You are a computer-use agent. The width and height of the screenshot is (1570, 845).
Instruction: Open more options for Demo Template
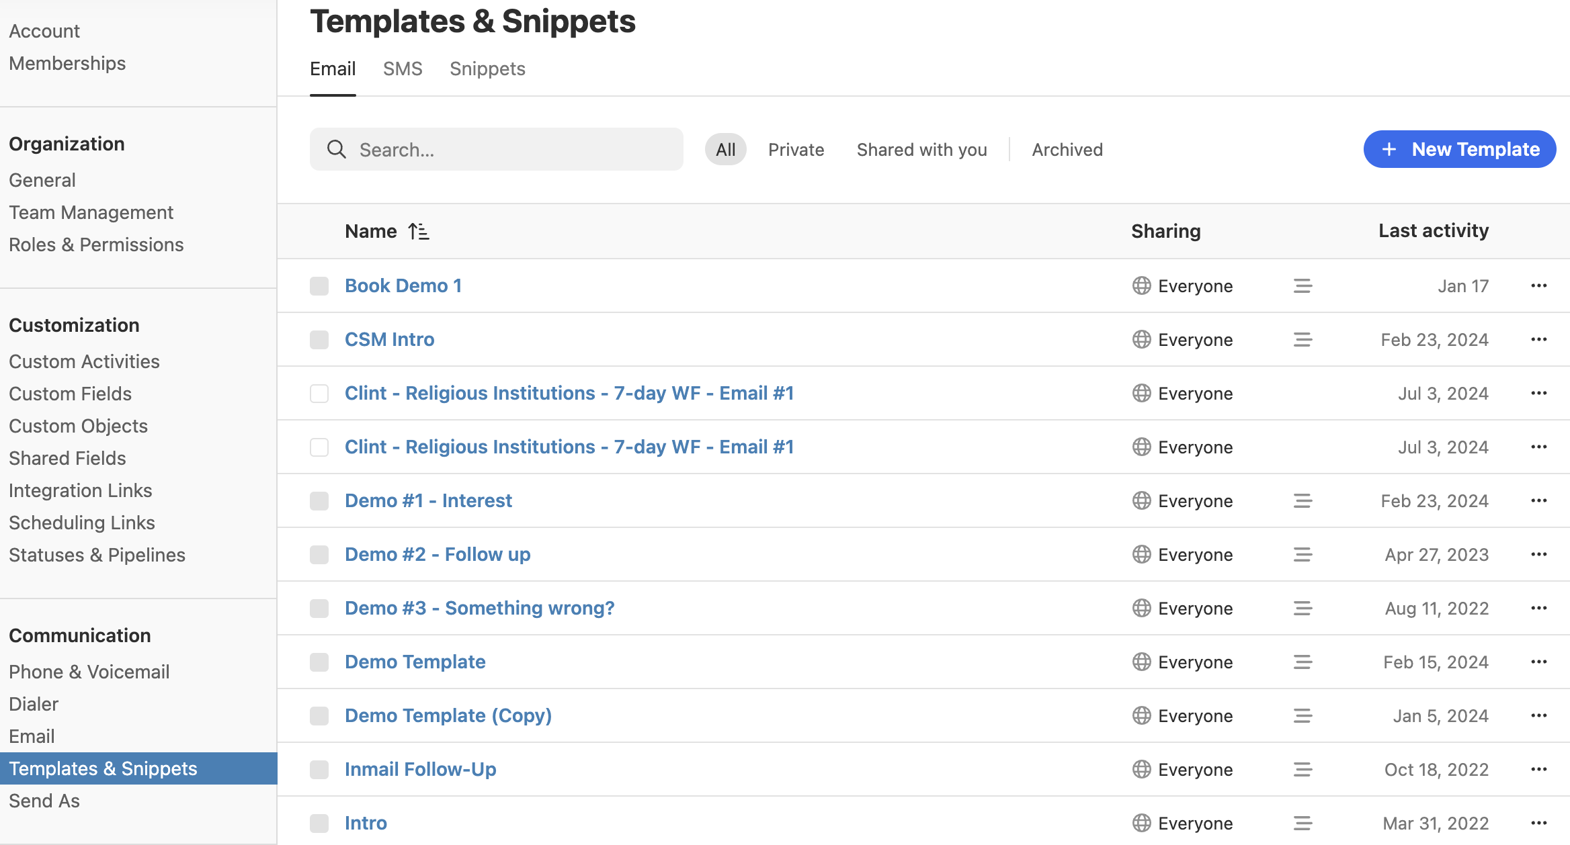click(x=1538, y=662)
